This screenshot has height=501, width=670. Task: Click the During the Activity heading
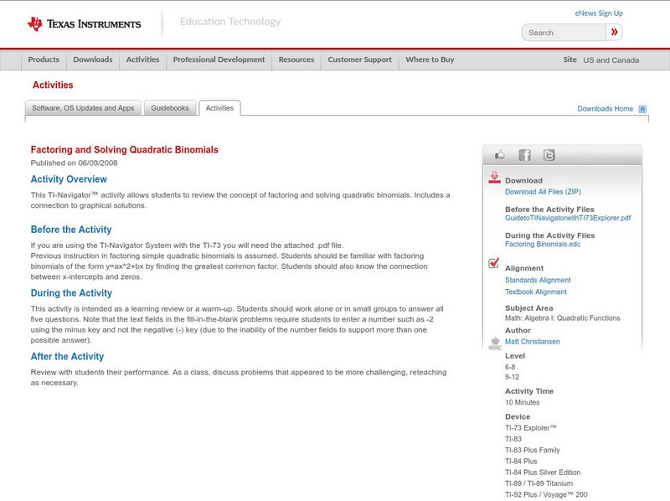click(71, 293)
